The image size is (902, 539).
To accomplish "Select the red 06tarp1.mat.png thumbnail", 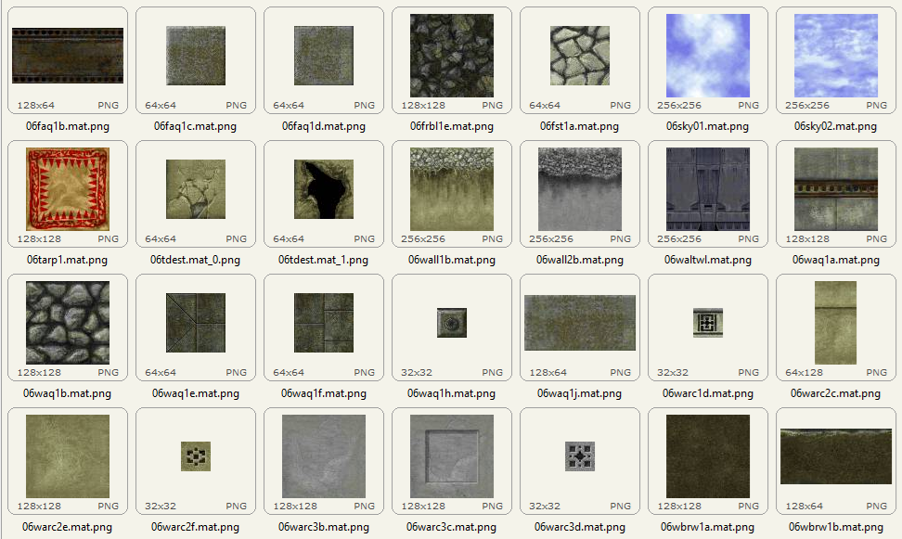I will [68, 189].
